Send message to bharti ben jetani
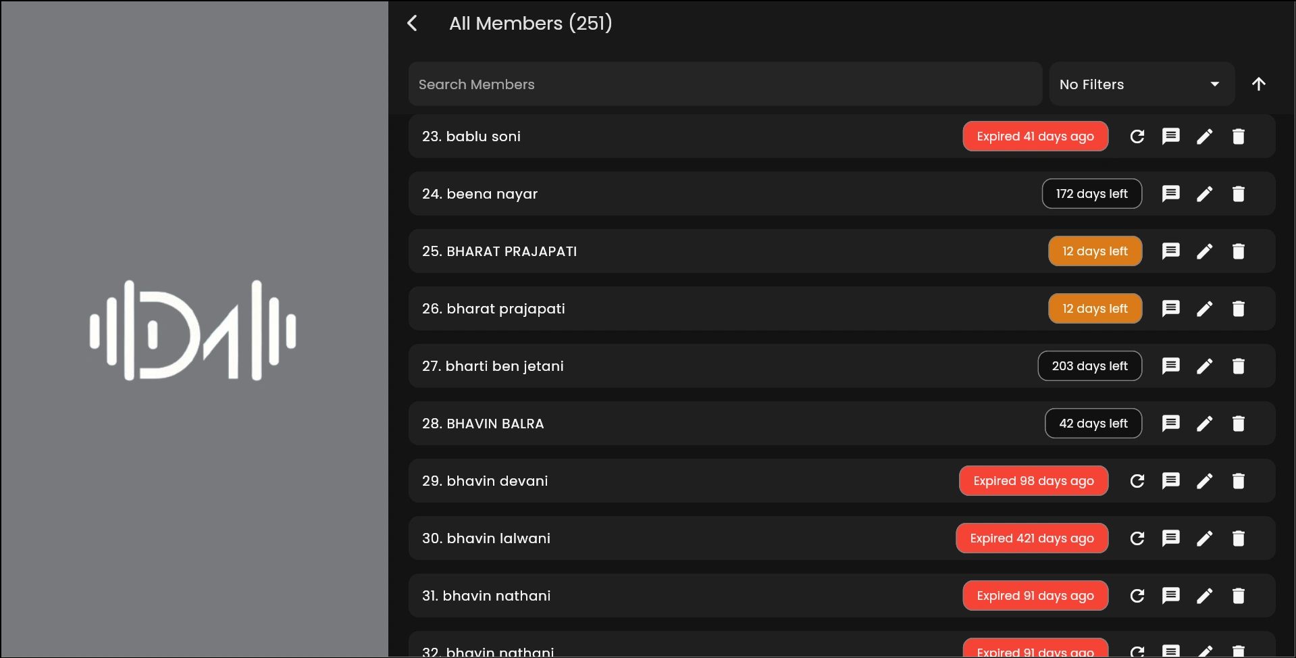 [x=1170, y=366]
